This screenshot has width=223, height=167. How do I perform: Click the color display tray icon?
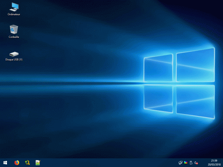click(x=186, y=163)
